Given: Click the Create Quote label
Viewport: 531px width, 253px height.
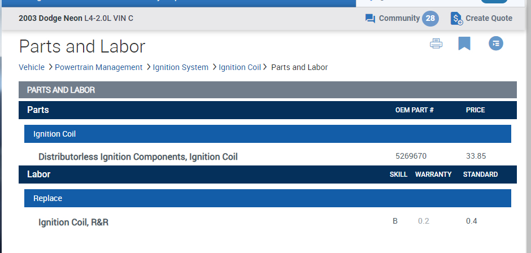Looking at the screenshot, I should tap(489, 18).
